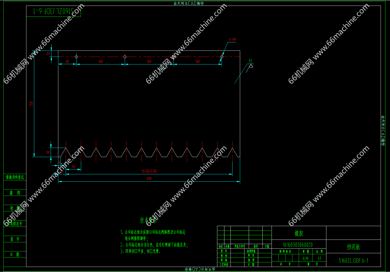Select the 技术要求 heading text
Screen dimensions: 390x272
point(149,220)
